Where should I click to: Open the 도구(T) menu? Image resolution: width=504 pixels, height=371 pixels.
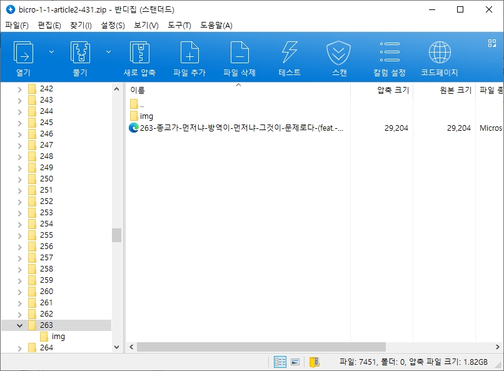(179, 26)
